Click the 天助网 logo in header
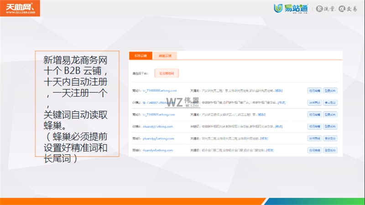The image size is (365, 205). [x=20, y=8]
